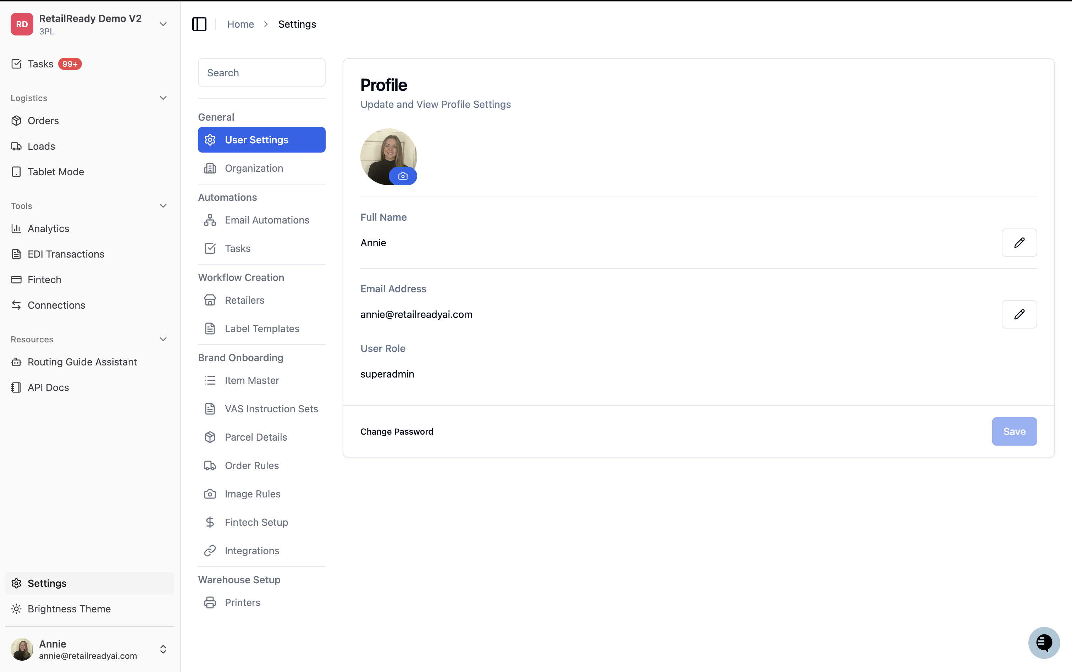Open the chat support bubble
Image resolution: width=1072 pixels, height=672 pixels.
coord(1044,642)
